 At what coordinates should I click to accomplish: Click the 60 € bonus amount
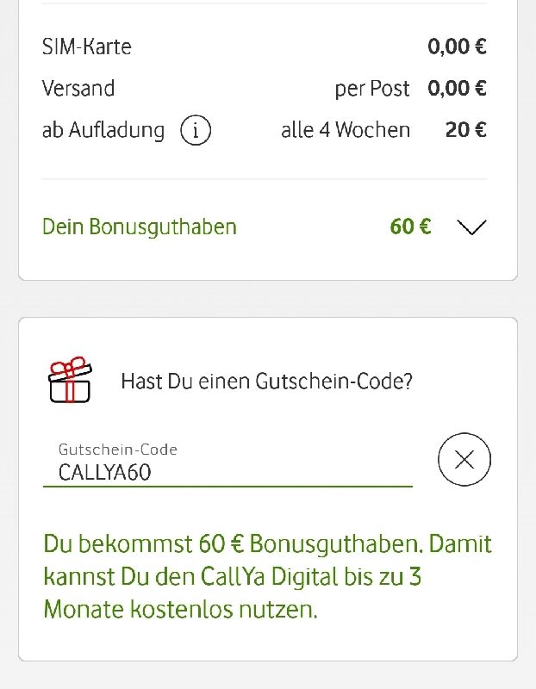pos(410,227)
